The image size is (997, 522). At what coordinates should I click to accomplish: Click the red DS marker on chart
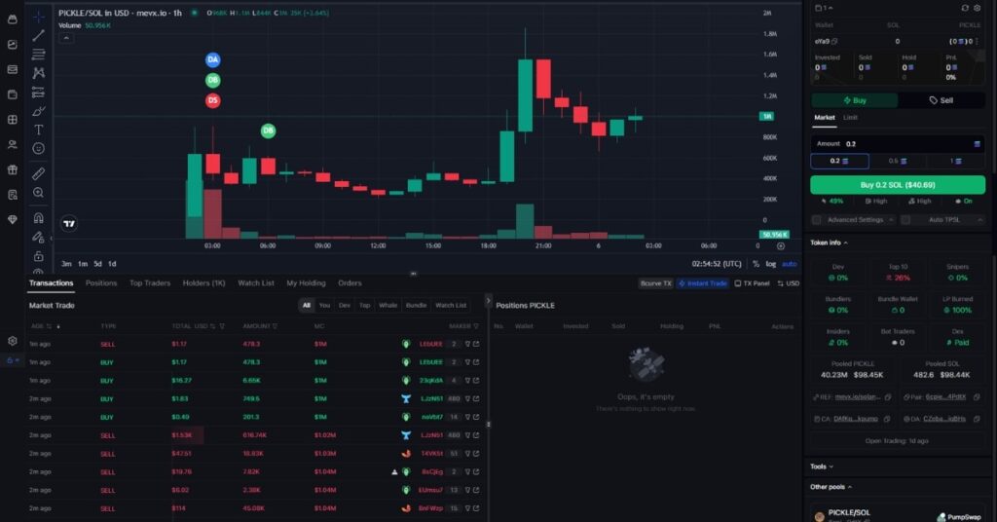pyautogui.click(x=212, y=100)
